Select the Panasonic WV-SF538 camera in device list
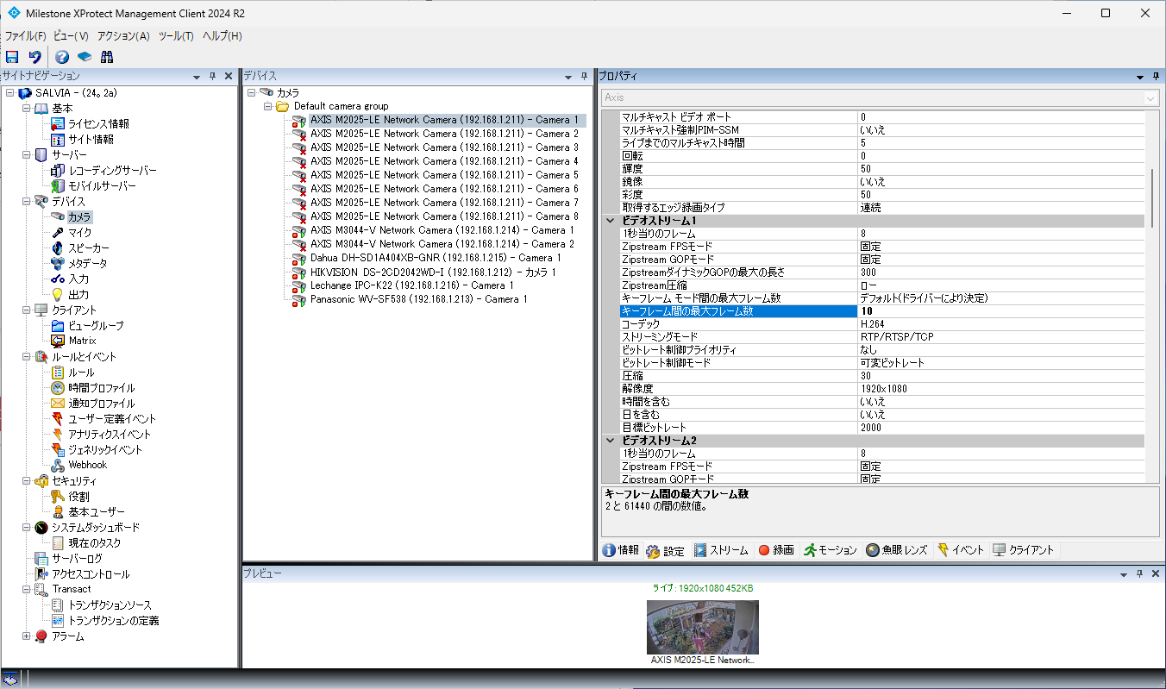Screen dimensions: 1166x689 click(418, 299)
